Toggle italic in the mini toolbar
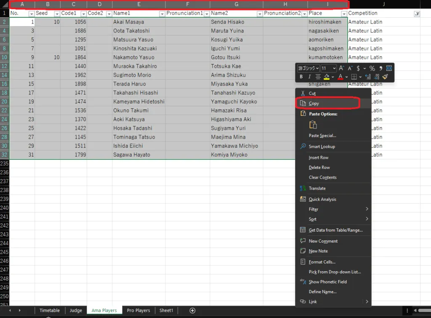 309,77
